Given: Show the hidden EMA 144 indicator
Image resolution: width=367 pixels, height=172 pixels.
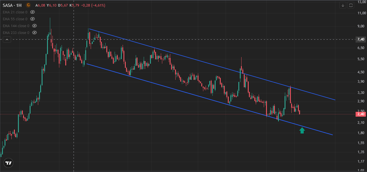Looking at the screenshot, I should [35, 26].
